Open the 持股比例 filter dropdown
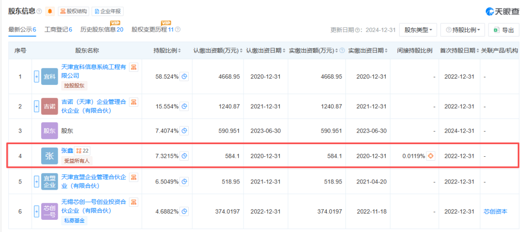 pyautogui.click(x=463, y=30)
